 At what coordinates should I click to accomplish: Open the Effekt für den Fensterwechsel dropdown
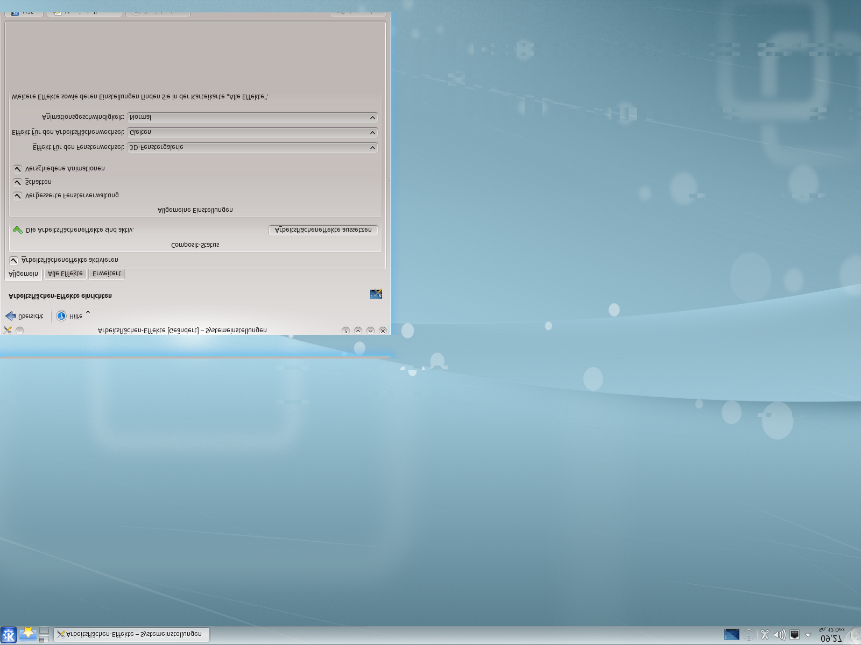pos(252,147)
